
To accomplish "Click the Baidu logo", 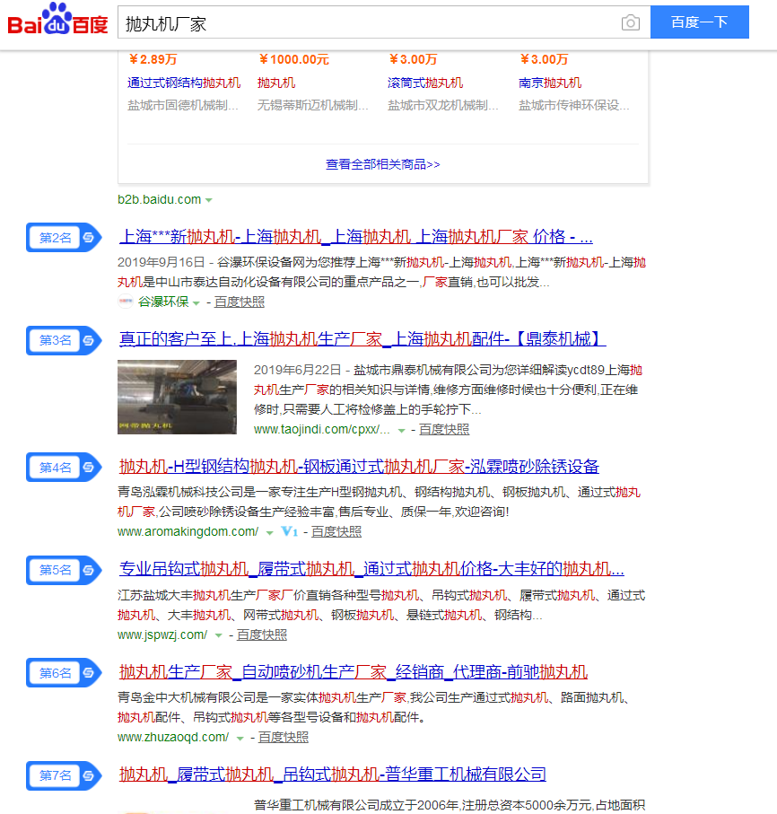I will point(57,20).
